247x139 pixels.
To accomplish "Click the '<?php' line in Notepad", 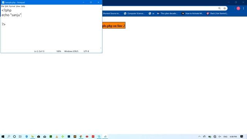I will pyautogui.click(x=7, y=10).
